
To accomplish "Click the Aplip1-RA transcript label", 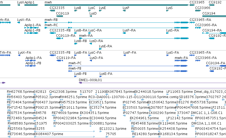I will pos(33,25).
